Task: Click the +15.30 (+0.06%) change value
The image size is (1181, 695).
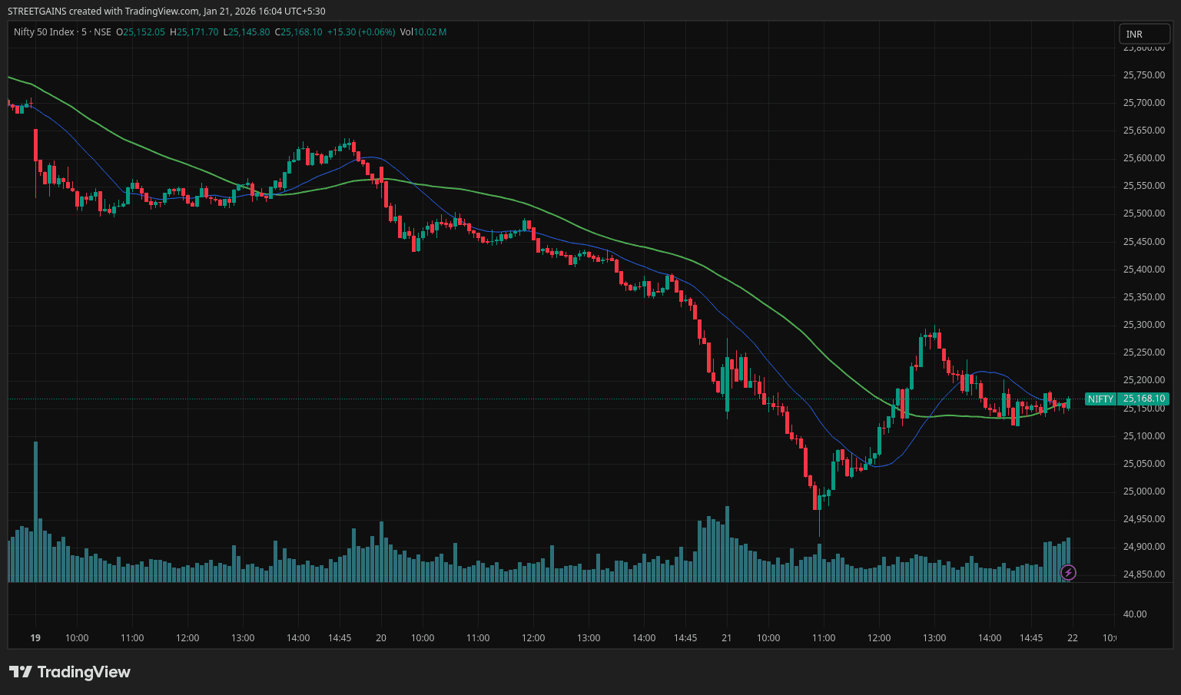Action: (360, 32)
